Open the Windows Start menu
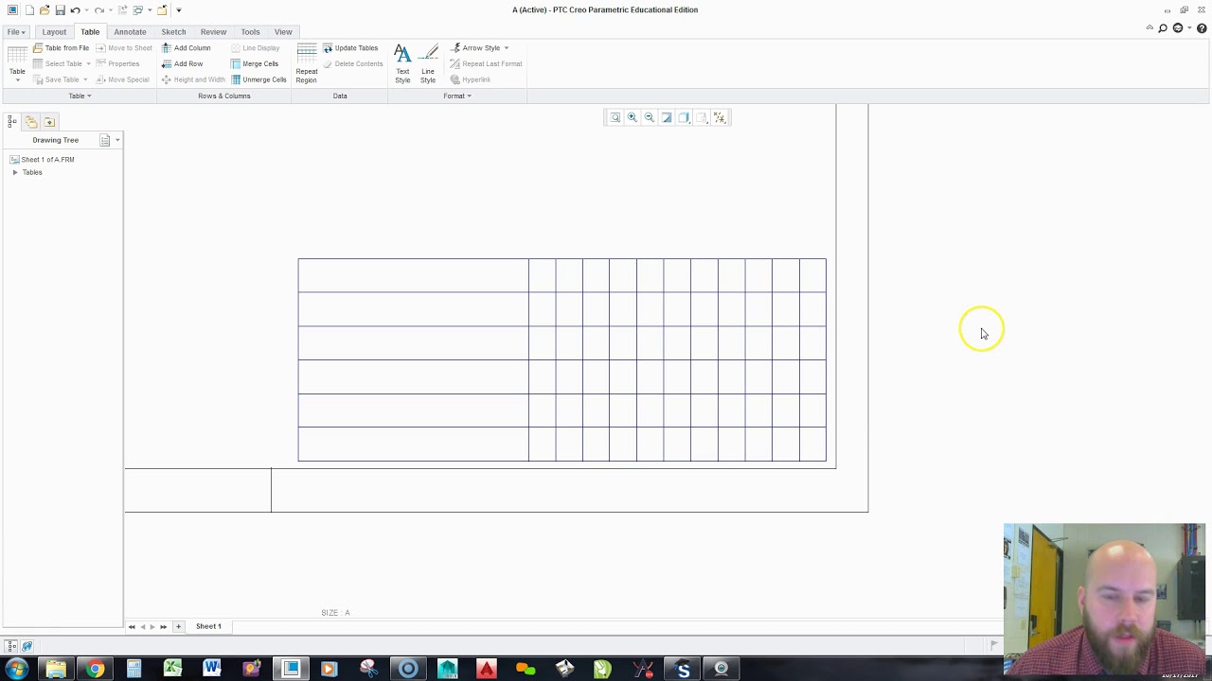 (x=16, y=670)
